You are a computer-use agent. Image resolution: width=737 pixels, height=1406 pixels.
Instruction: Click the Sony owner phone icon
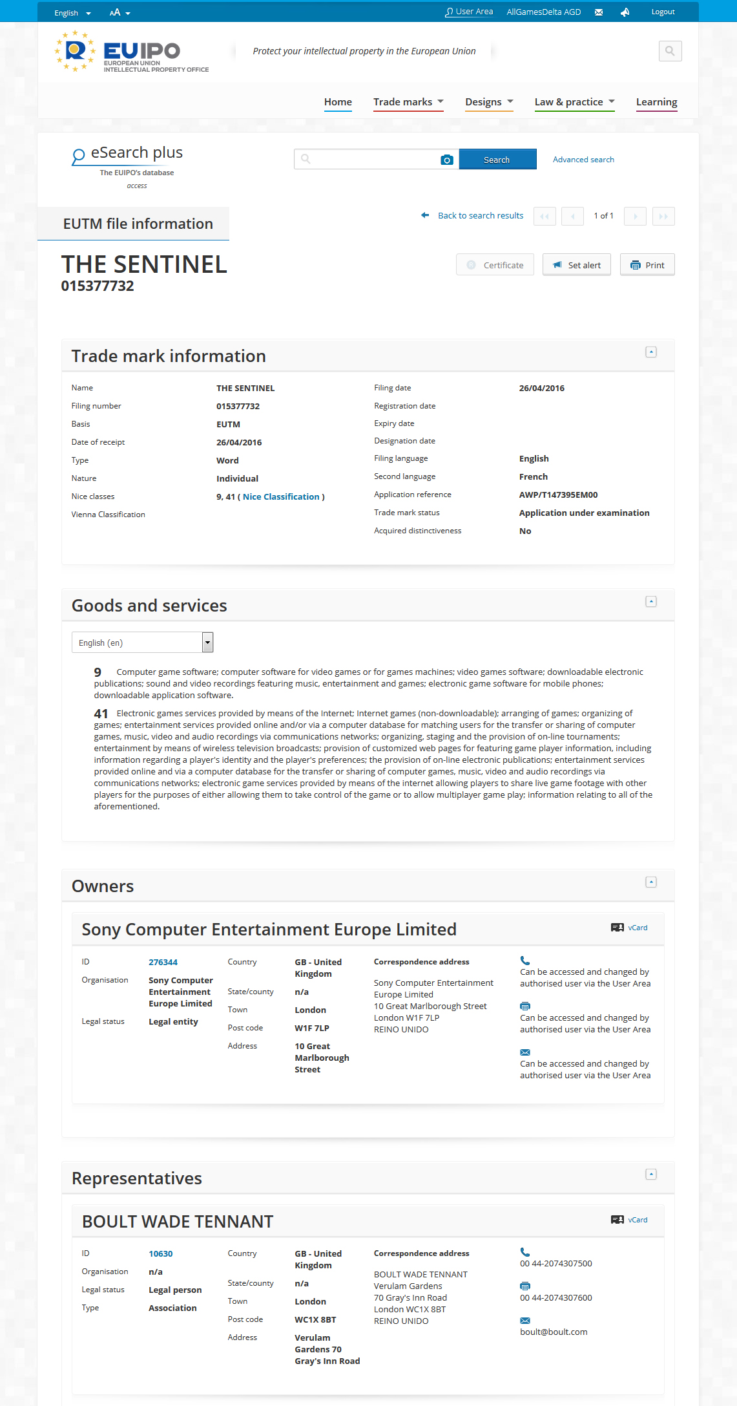point(525,961)
